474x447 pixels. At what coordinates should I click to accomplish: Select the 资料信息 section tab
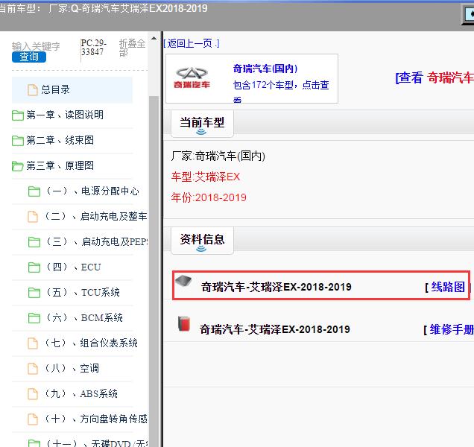tap(202, 241)
